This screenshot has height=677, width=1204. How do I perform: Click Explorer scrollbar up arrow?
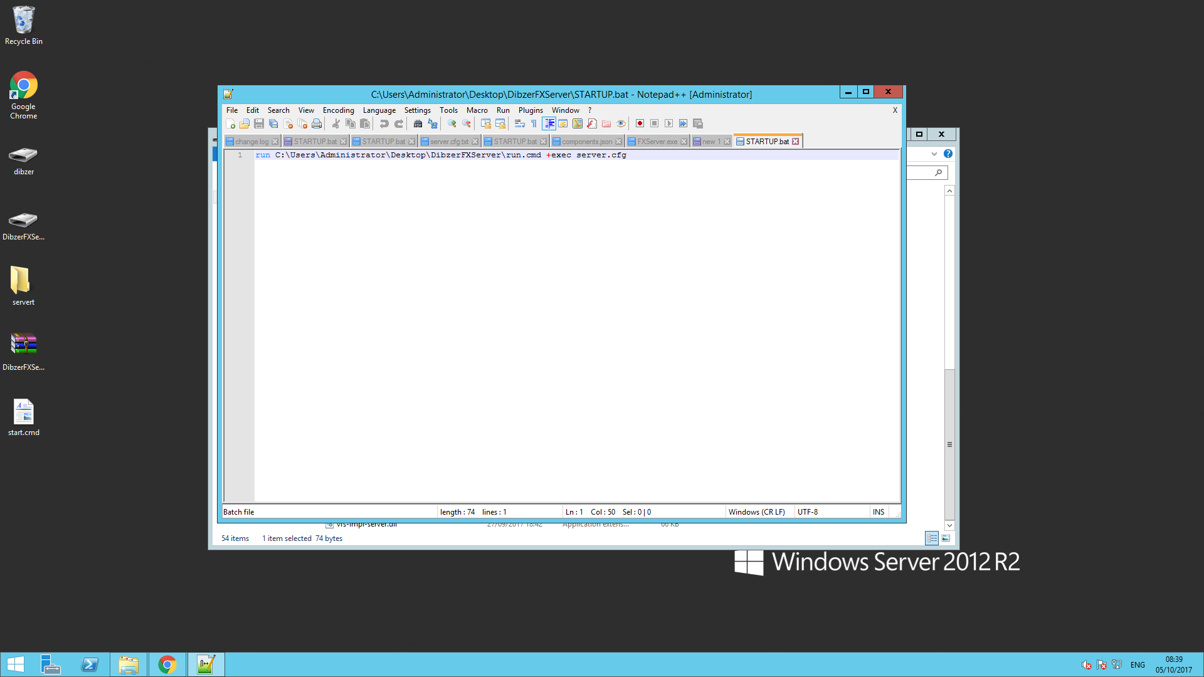point(949,191)
